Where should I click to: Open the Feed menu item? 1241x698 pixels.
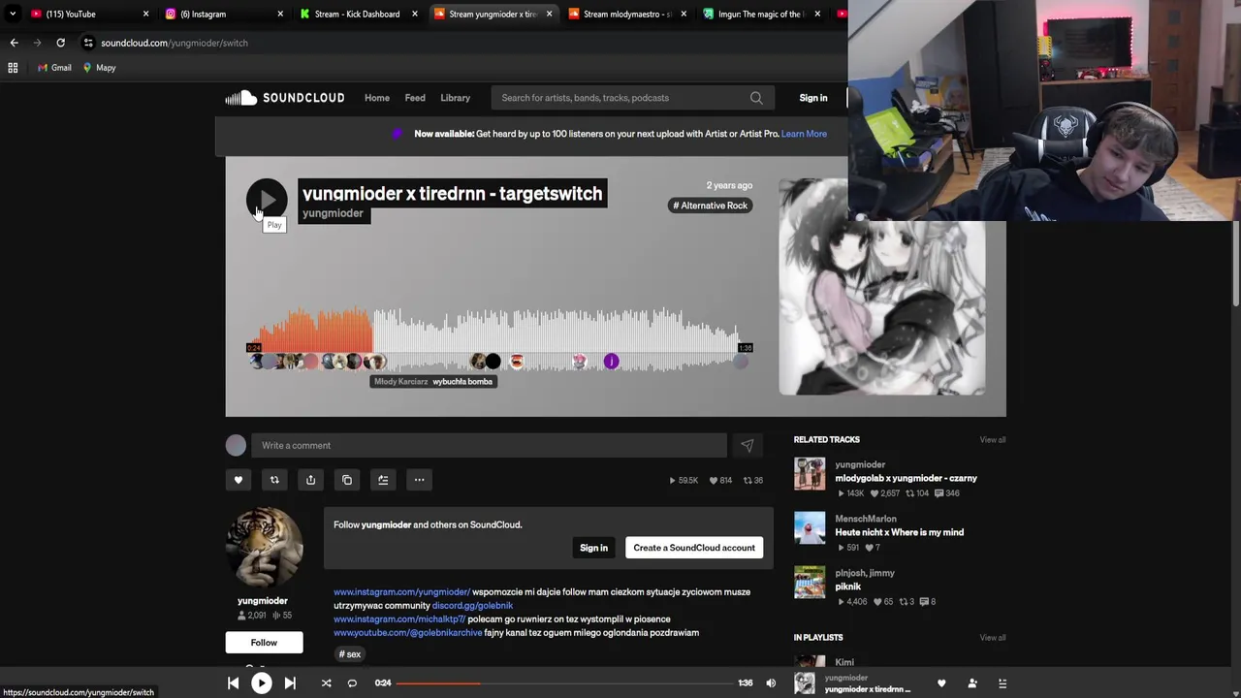(x=415, y=98)
